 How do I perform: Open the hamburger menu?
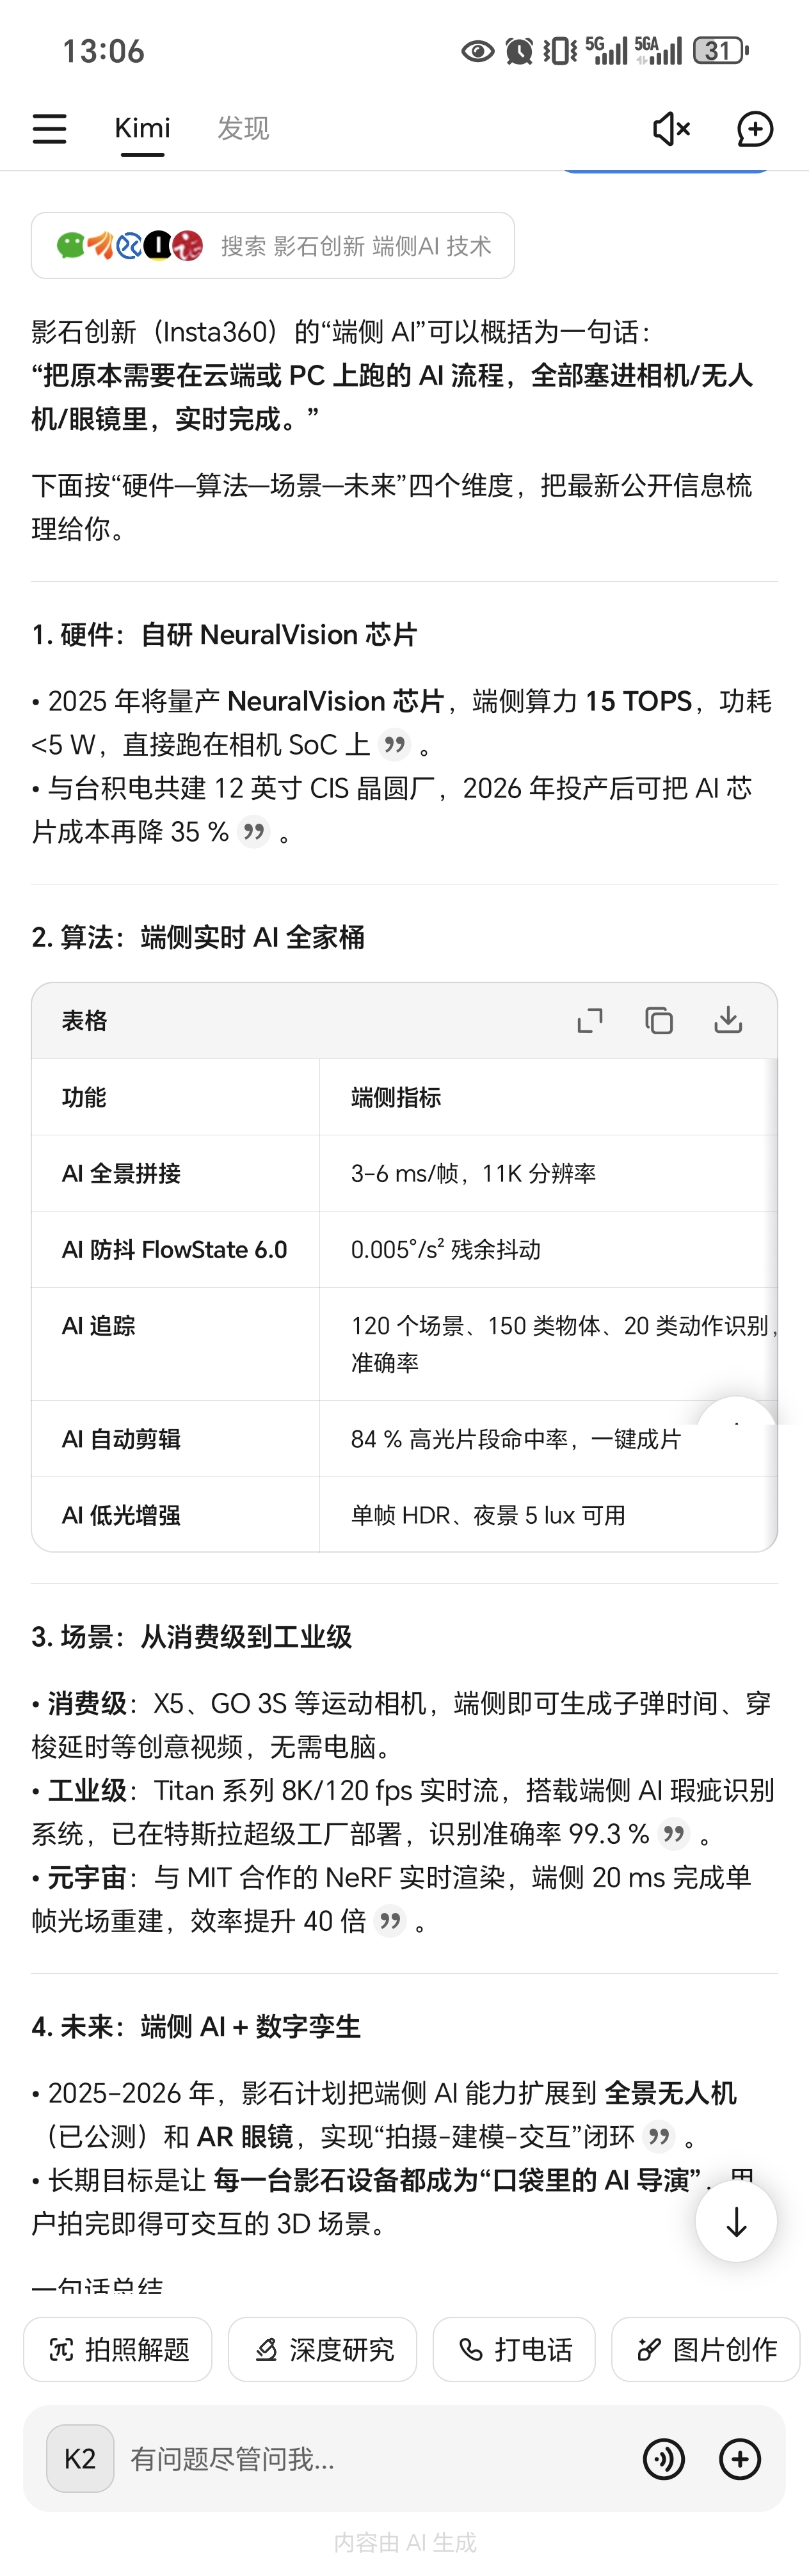49,128
